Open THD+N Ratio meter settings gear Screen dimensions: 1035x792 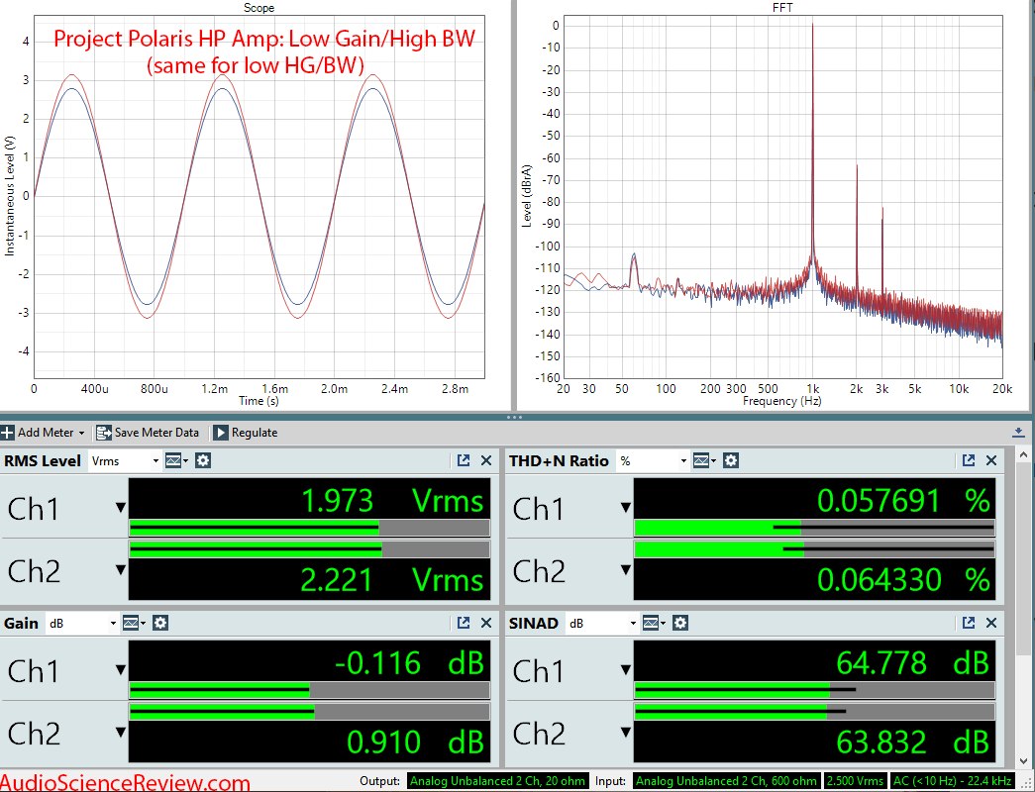tap(731, 460)
